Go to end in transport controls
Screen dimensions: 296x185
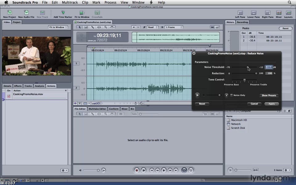tap(176, 170)
